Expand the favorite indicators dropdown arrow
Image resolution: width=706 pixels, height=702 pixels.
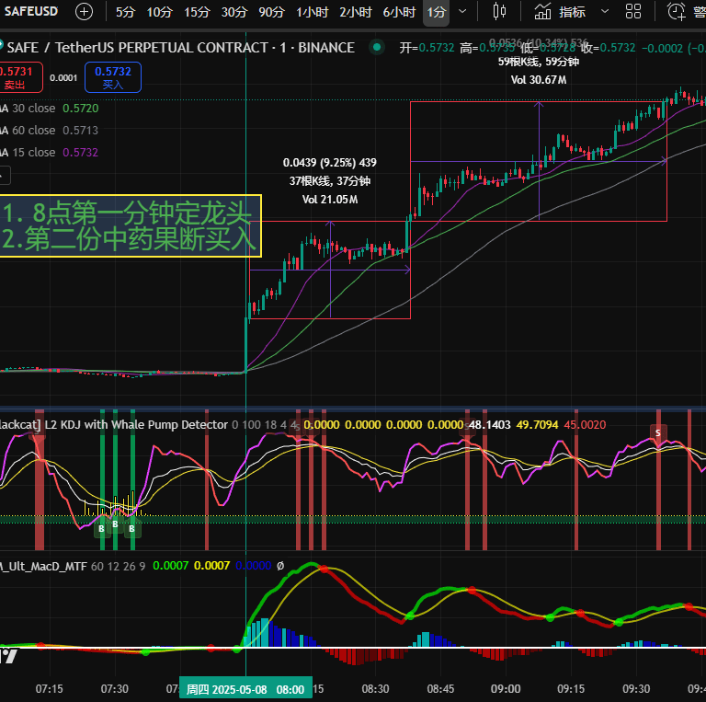click(605, 12)
